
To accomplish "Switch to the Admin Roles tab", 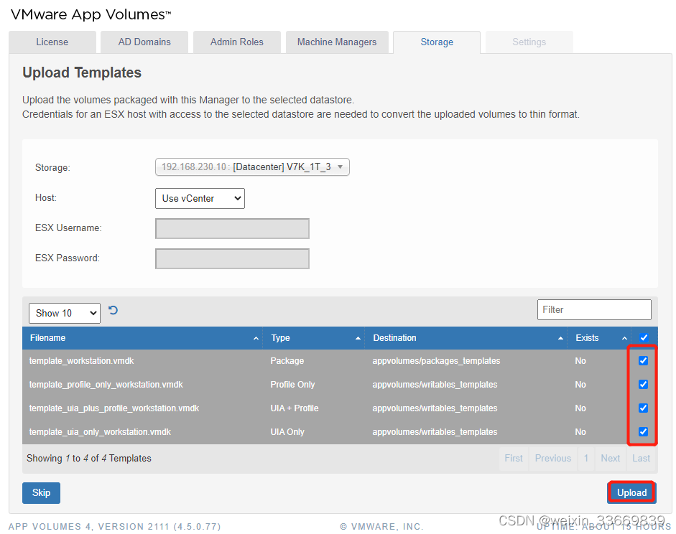I will pyautogui.click(x=236, y=42).
